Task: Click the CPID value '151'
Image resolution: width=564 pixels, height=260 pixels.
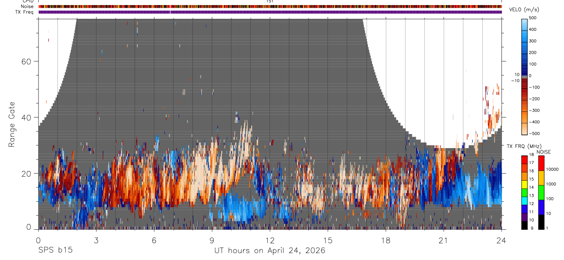Action: click(x=270, y=1)
